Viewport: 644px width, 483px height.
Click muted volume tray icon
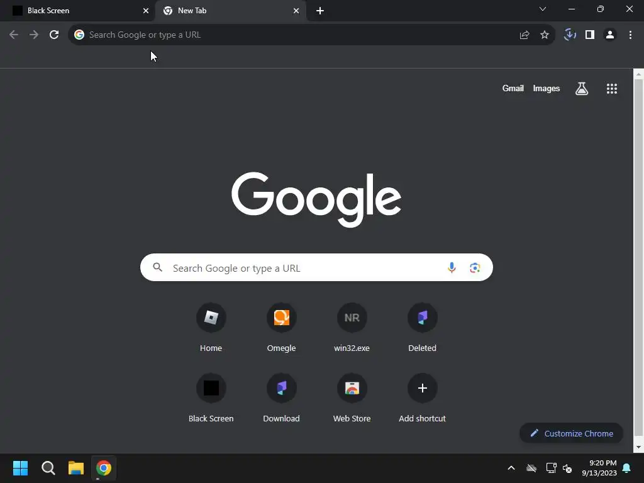tap(567, 468)
